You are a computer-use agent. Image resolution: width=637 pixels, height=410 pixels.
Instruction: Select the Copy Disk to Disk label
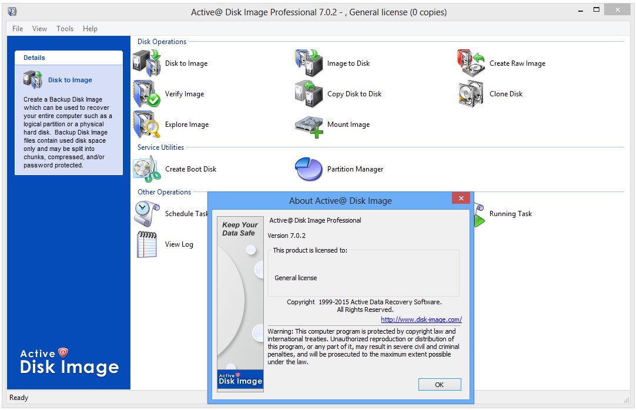tap(354, 94)
